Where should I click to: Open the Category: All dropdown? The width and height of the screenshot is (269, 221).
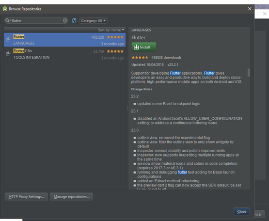[94, 20]
